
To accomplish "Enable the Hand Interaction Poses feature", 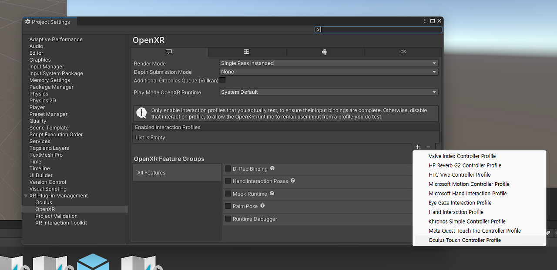I will click(x=228, y=181).
